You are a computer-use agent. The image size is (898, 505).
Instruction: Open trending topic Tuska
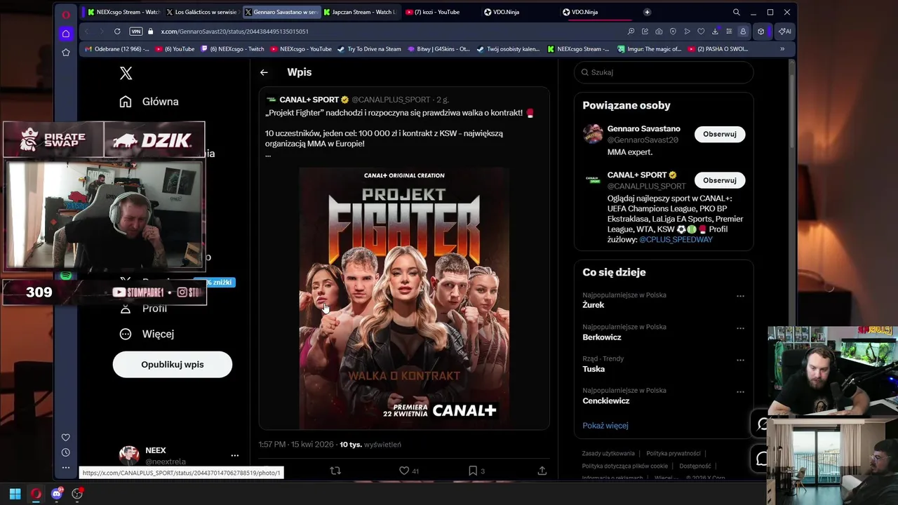594,369
